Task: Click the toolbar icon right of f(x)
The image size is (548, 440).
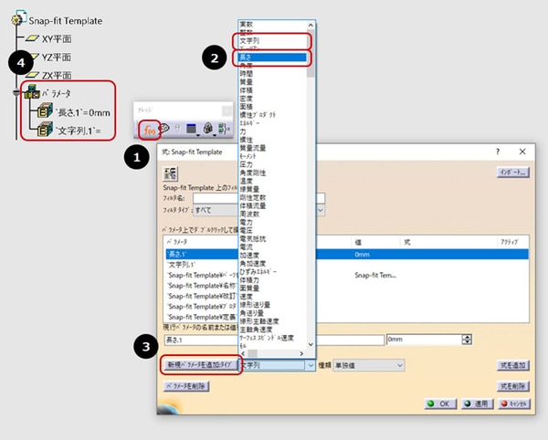Action: (x=163, y=129)
